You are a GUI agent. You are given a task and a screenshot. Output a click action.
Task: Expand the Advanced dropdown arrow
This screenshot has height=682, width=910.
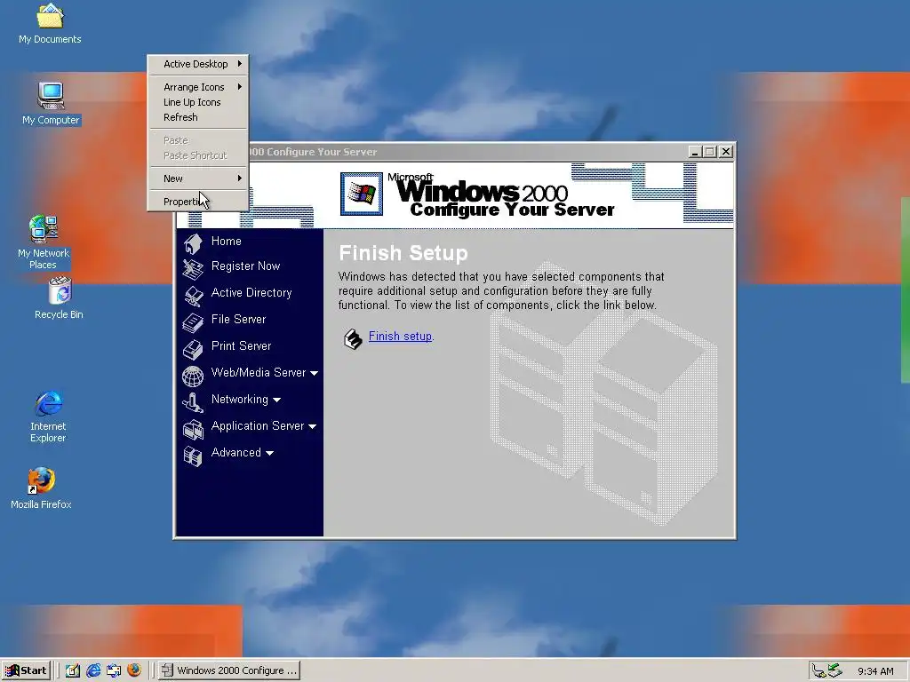(x=269, y=453)
